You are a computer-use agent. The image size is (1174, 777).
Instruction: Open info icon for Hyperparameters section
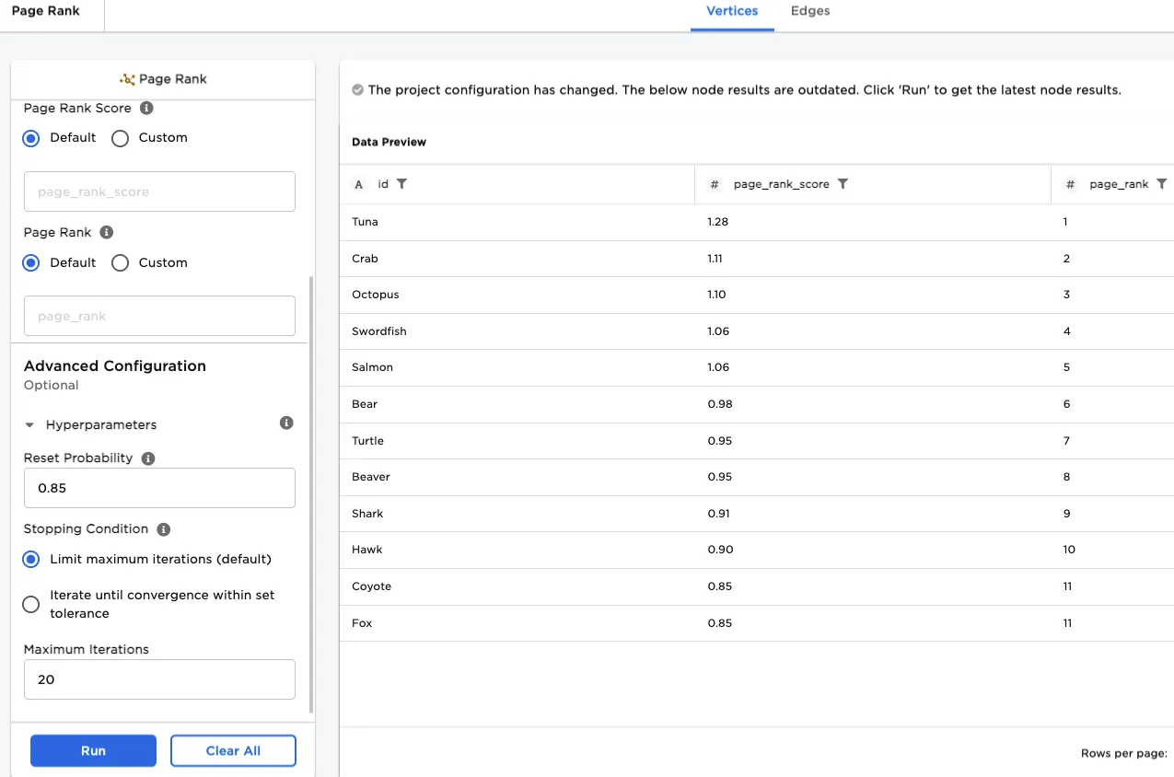286,423
